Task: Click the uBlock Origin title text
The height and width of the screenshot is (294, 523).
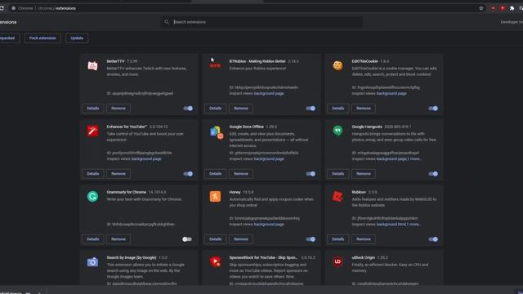Action: 363,258
